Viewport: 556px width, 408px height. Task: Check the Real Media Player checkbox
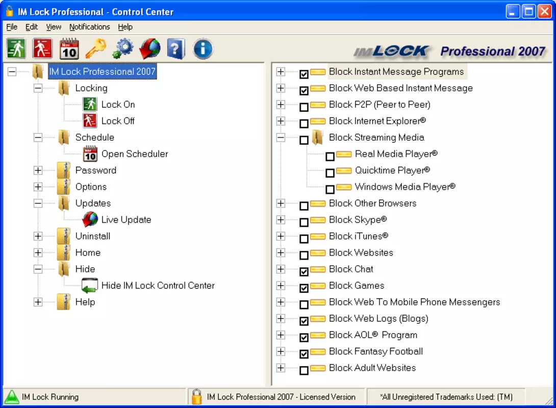tap(330, 157)
